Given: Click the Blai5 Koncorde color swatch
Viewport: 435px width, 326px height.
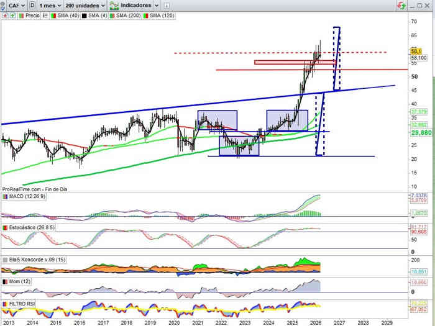Looking at the screenshot, I should (x=5, y=260).
